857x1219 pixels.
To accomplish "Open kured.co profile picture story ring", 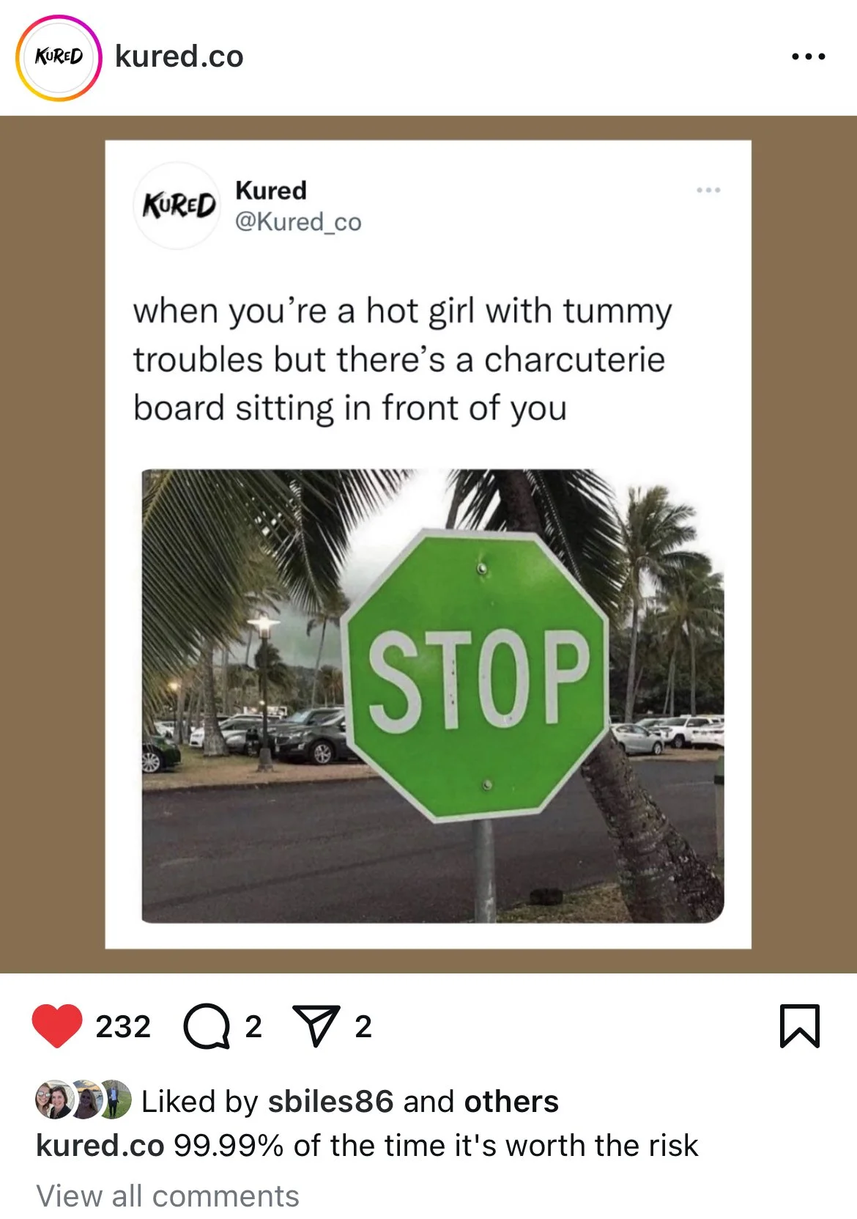I will [x=59, y=58].
